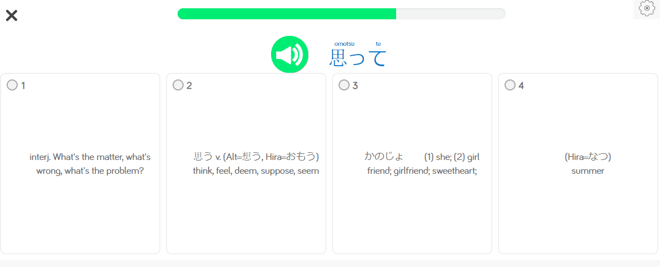660x267 pixels.
Task: Click the (Hira=なつ) text in answer 4
Action: pyautogui.click(x=588, y=157)
